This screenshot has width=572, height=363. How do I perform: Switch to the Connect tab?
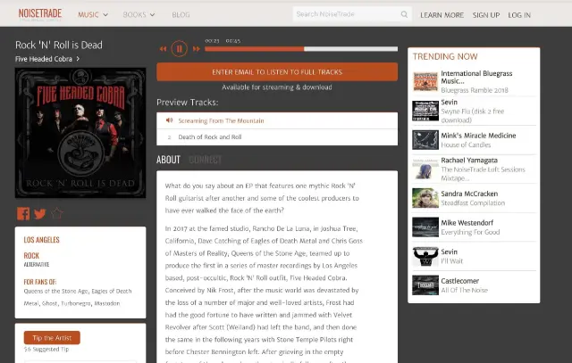point(205,160)
